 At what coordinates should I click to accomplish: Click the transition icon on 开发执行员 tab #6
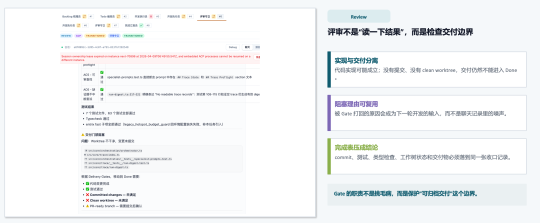pyautogui.click(x=78, y=25)
